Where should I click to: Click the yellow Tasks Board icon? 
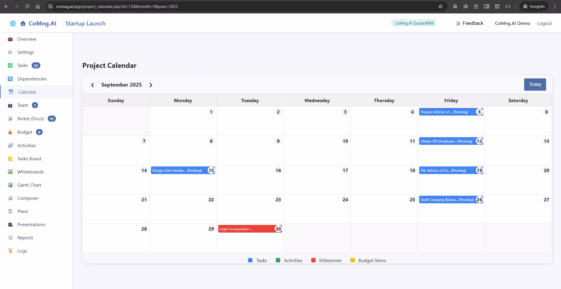[x=10, y=159]
